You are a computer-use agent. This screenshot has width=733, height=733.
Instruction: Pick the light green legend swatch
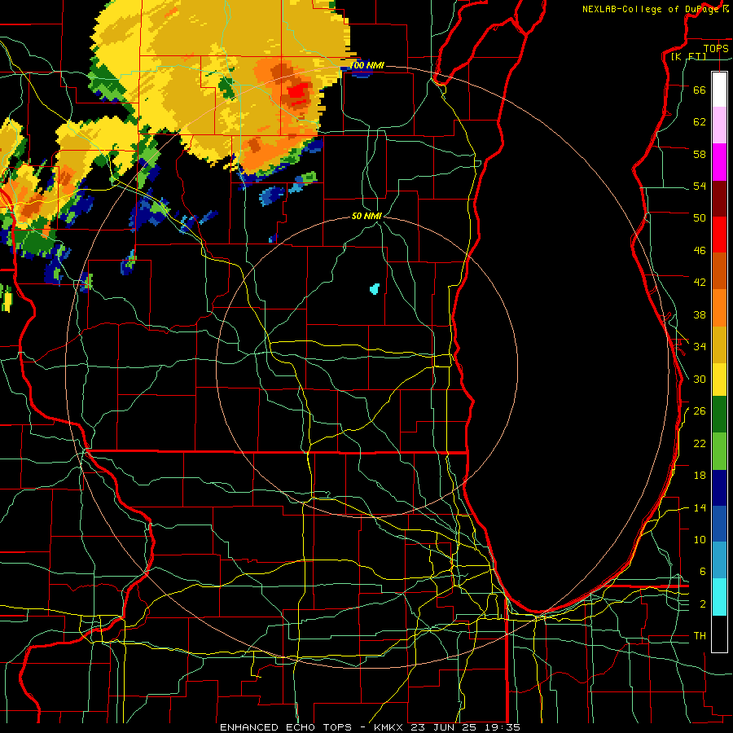pos(719,451)
